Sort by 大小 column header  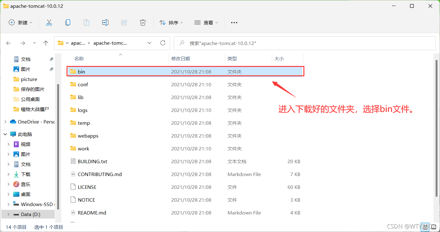(x=279, y=58)
